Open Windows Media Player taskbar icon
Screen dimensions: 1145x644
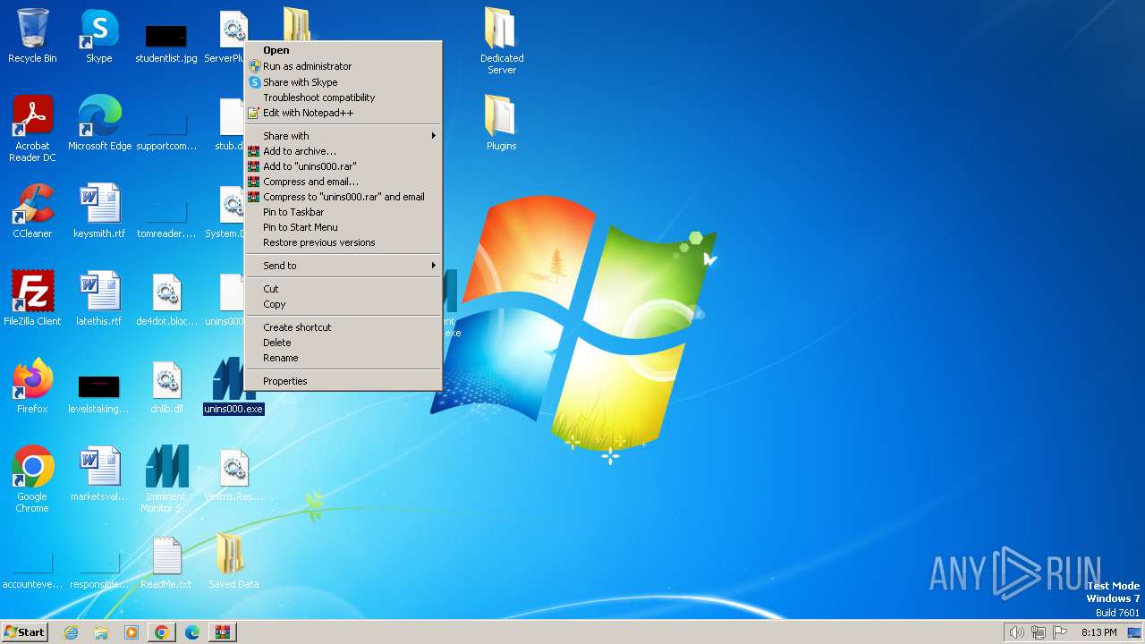point(131,632)
